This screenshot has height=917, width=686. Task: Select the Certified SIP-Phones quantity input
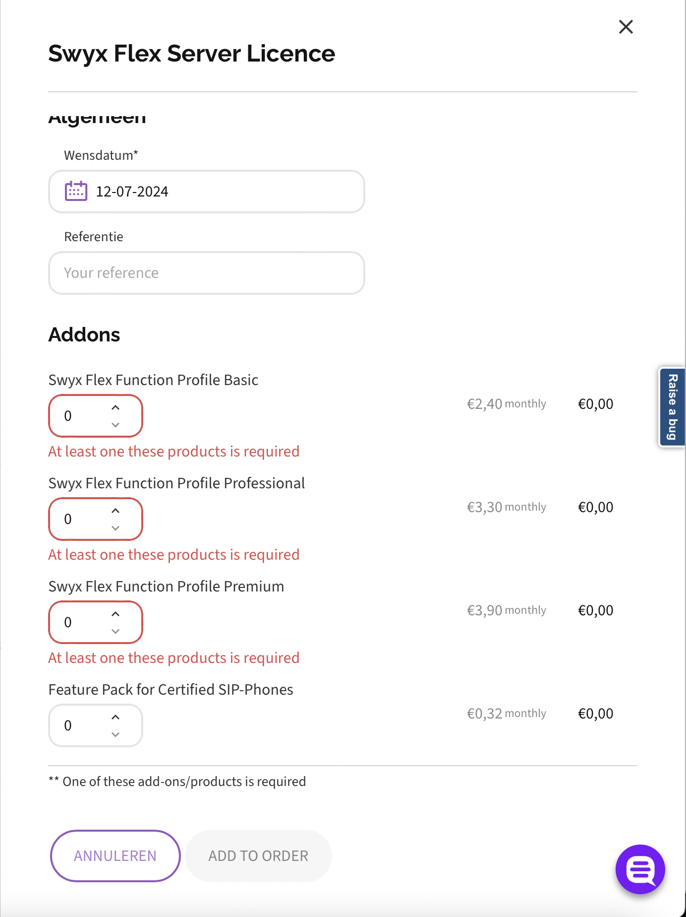(x=79, y=725)
